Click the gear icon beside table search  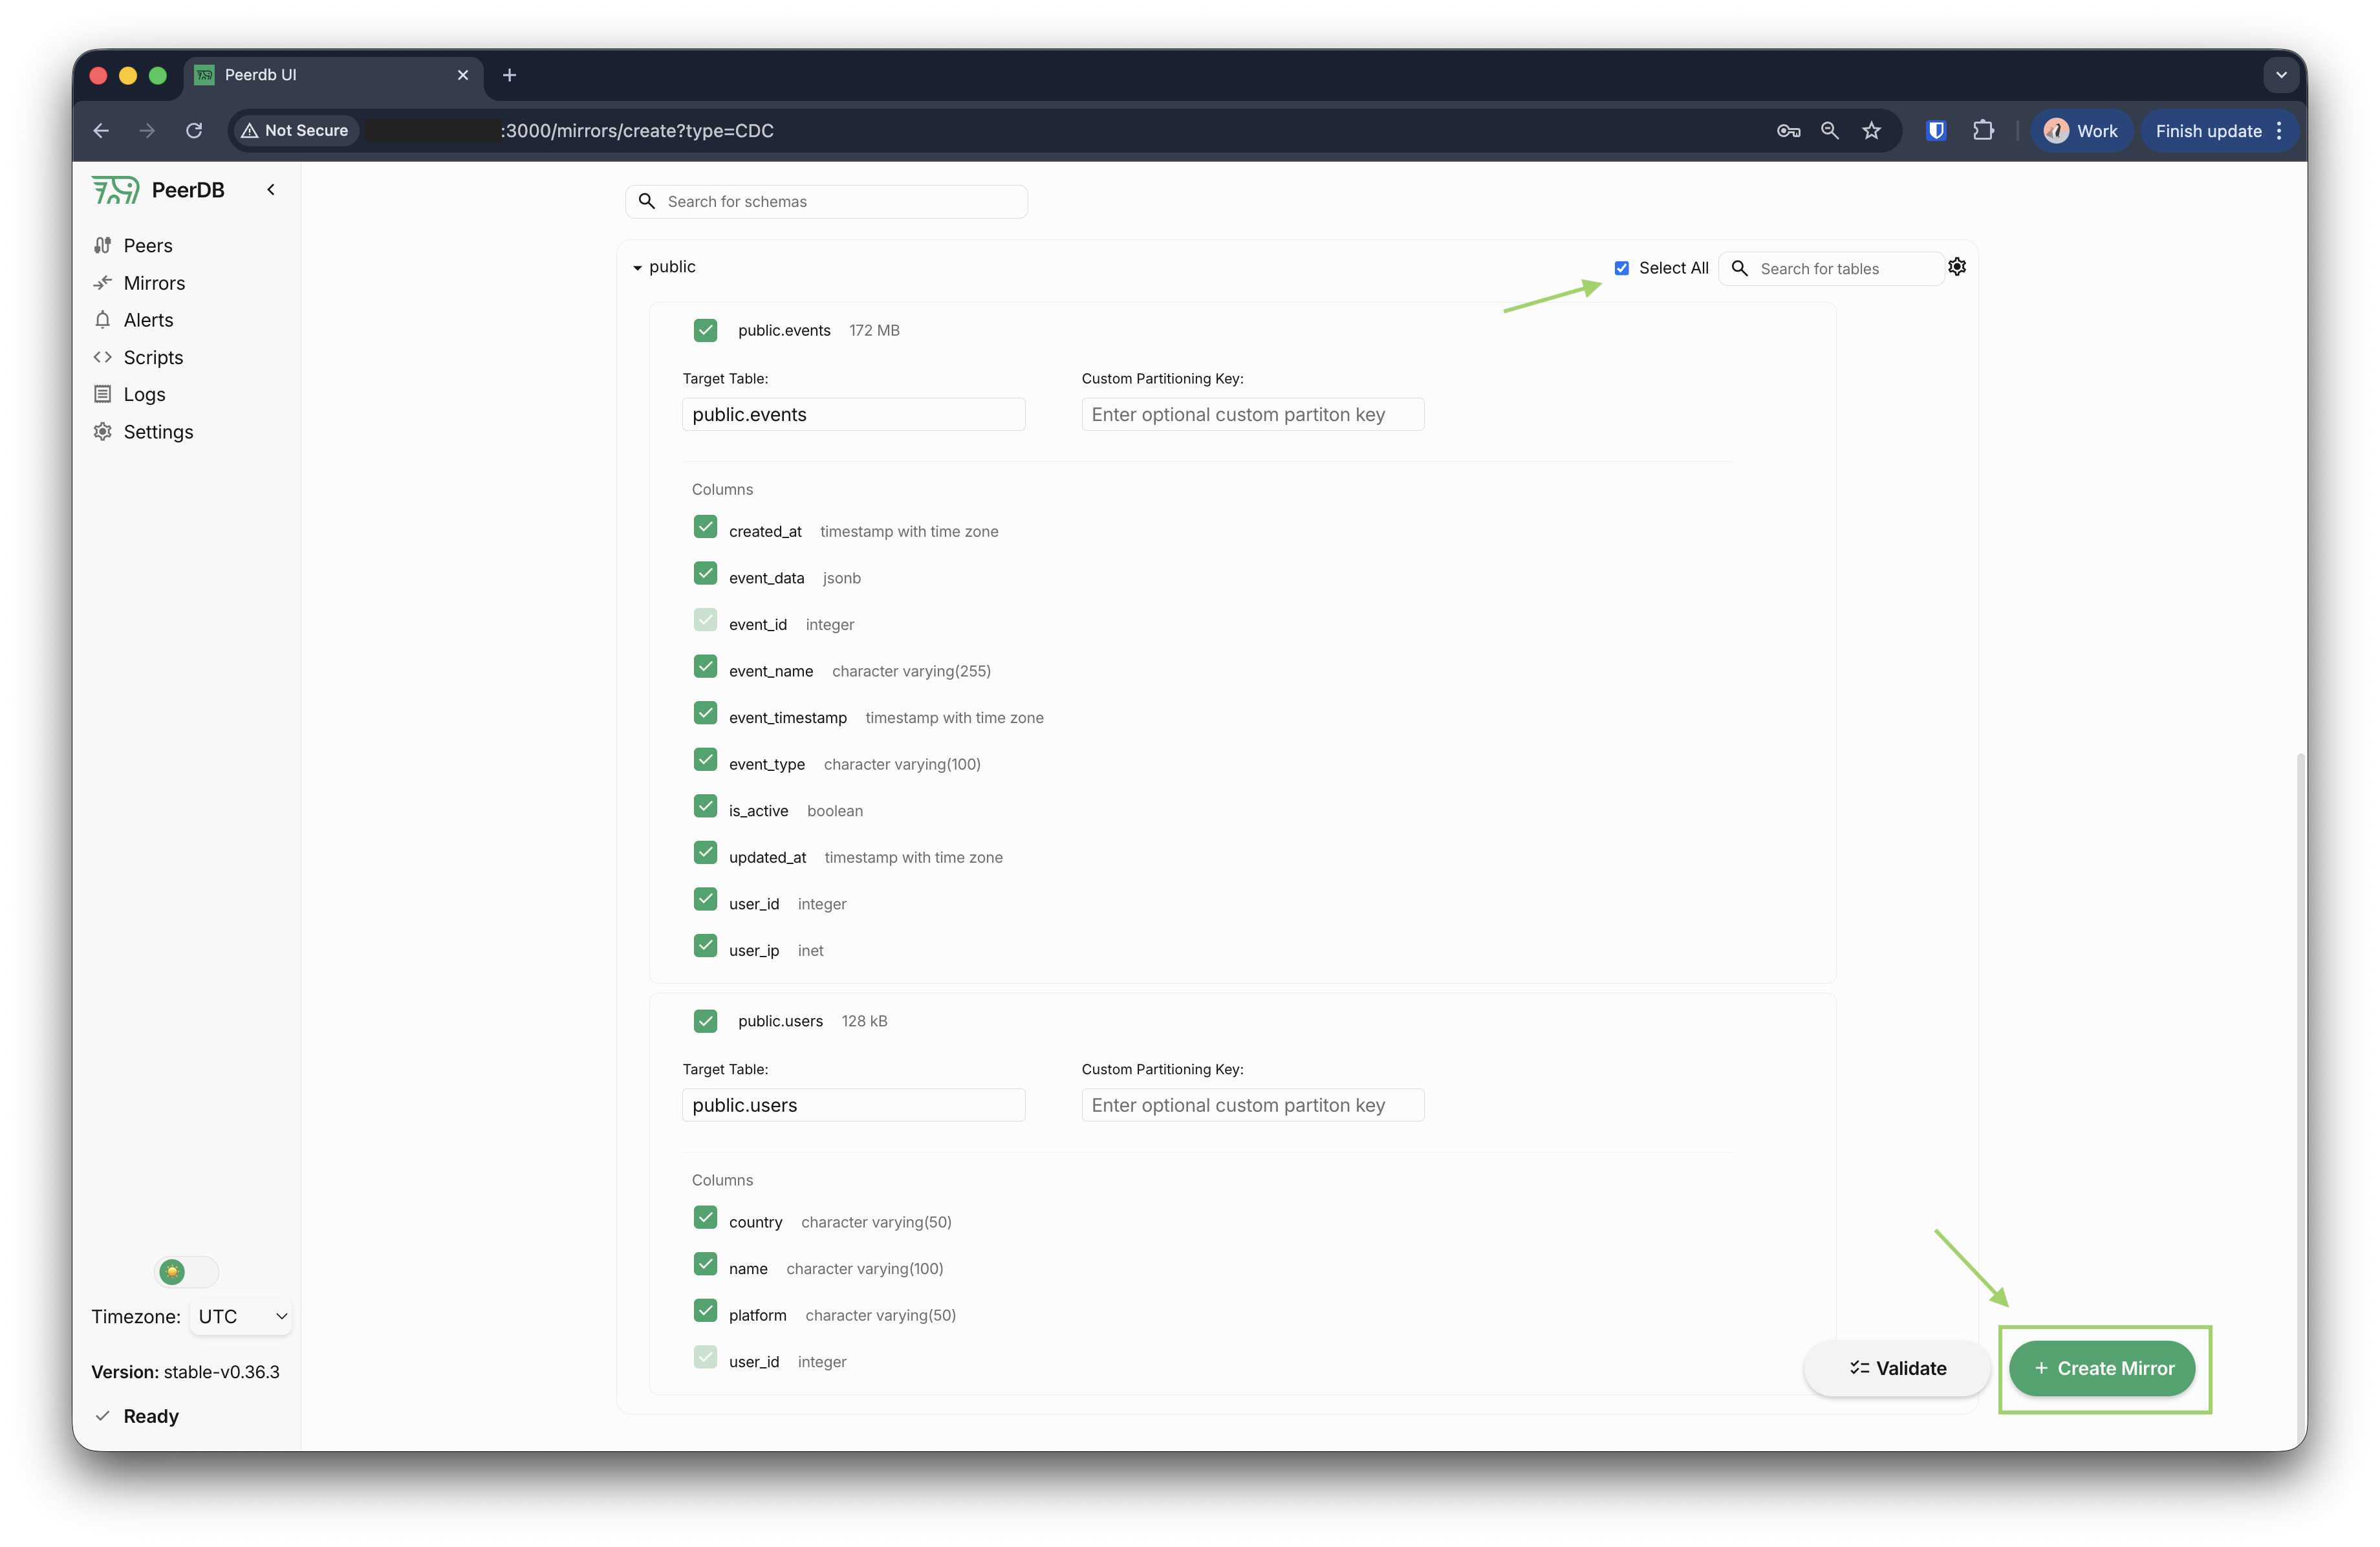point(1957,267)
